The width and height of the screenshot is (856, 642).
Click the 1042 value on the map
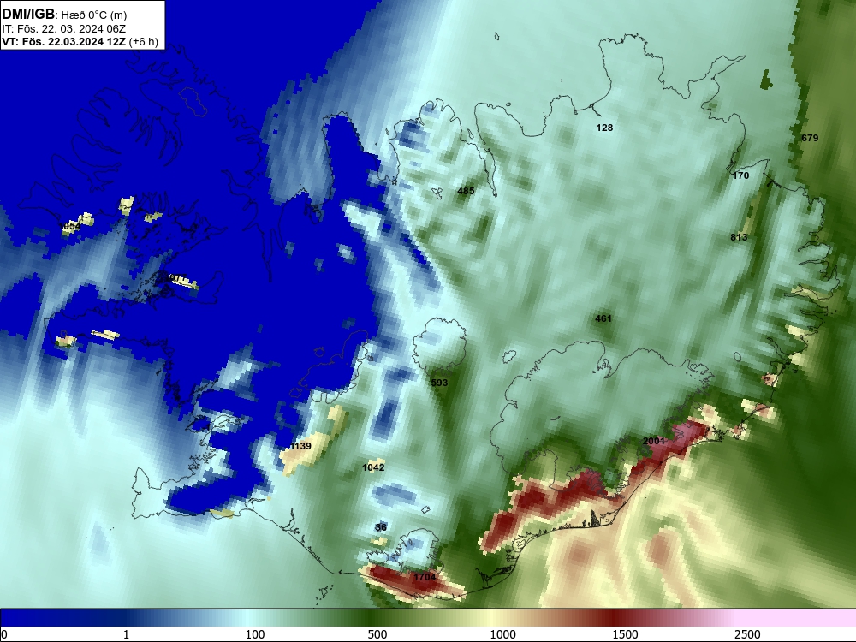point(373,468)
